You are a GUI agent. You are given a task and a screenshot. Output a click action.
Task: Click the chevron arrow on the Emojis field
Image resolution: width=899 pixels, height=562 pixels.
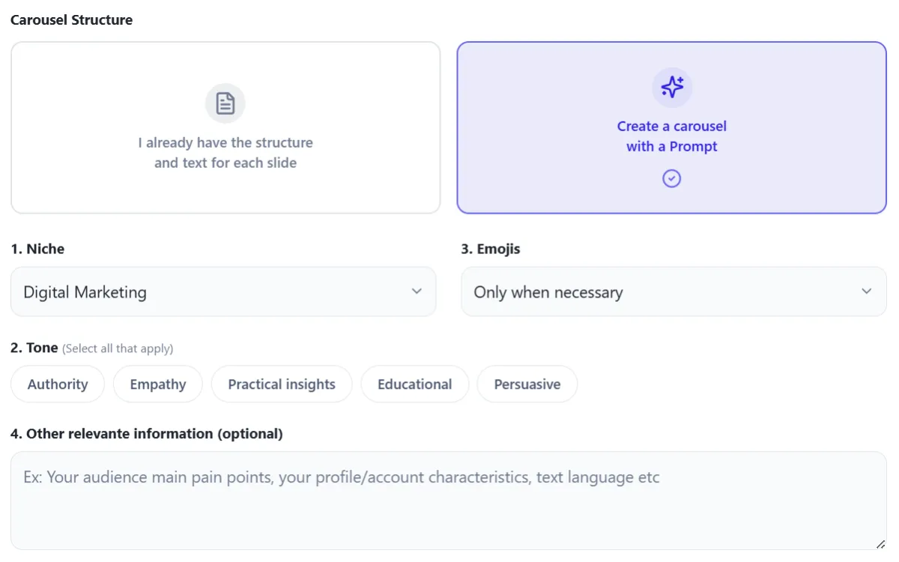[x=867, y=291]
